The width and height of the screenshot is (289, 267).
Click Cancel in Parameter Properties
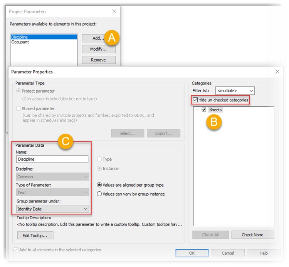(x=228, y=253)
